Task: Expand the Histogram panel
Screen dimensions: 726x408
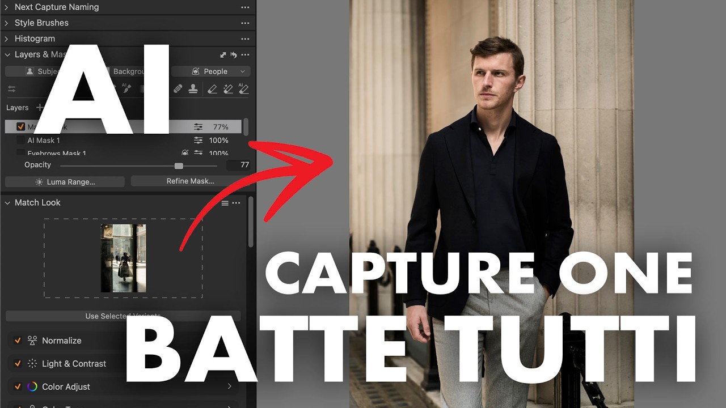Action: click(7, 39)
